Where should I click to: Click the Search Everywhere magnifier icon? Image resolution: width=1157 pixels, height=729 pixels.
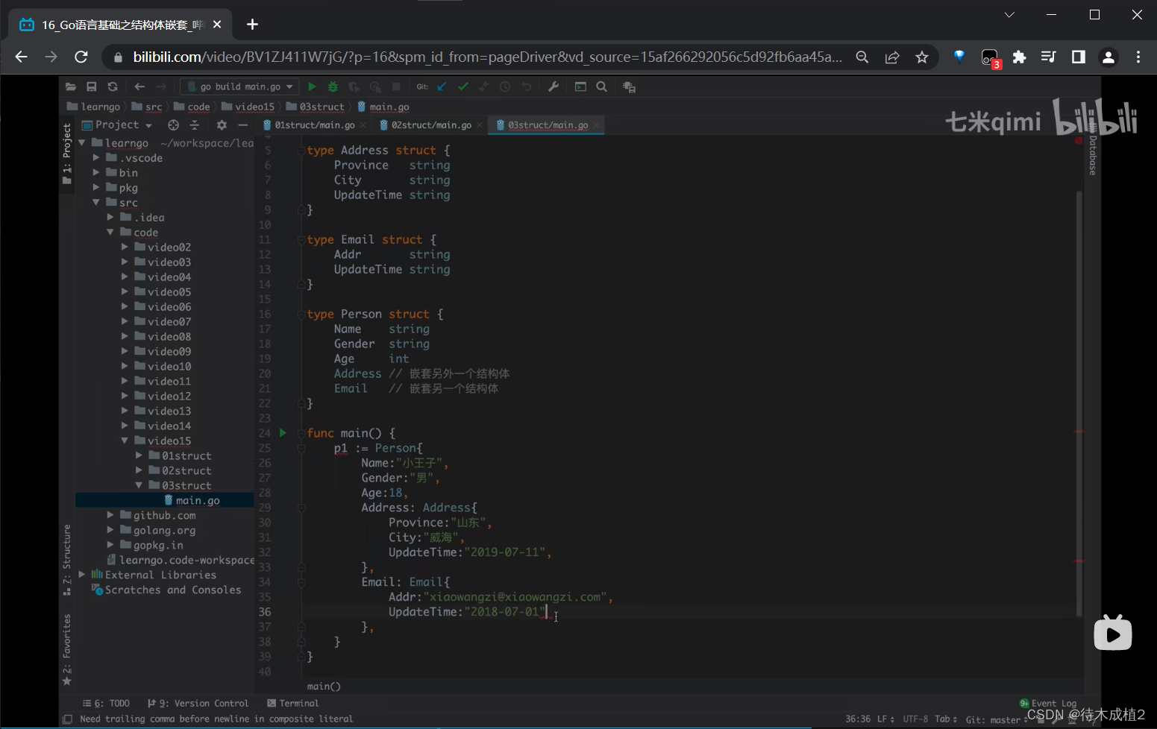(602, 87)
